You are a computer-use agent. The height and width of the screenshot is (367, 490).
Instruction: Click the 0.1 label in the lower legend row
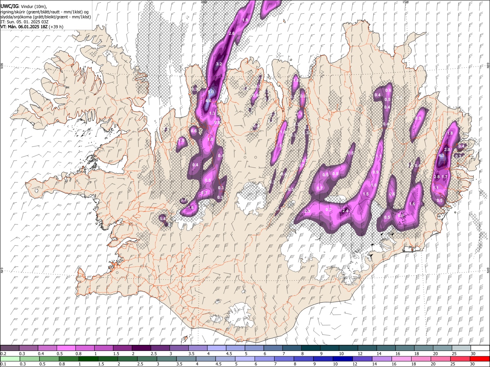point(3,364)
